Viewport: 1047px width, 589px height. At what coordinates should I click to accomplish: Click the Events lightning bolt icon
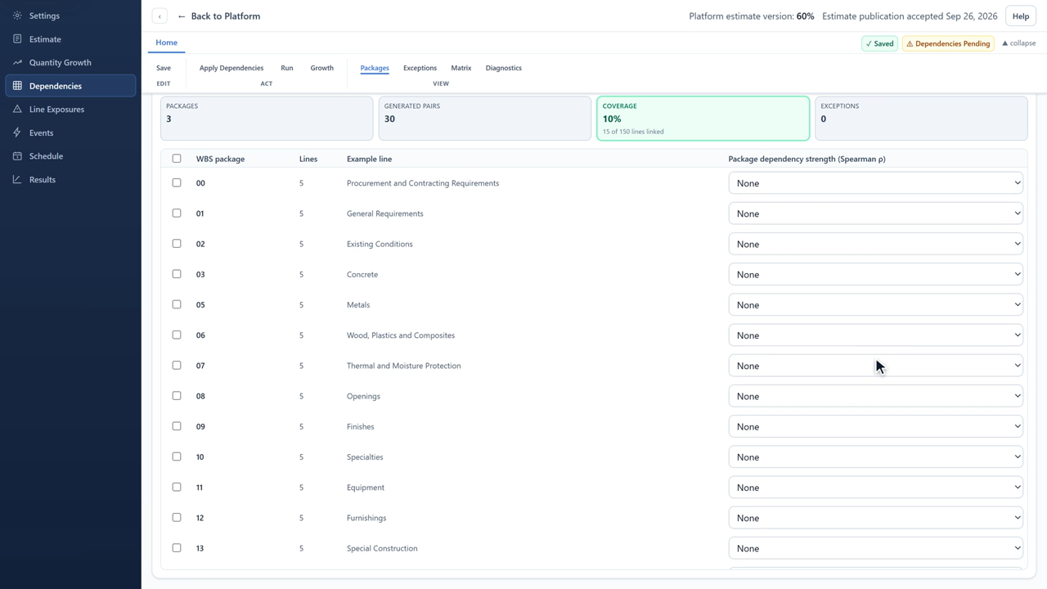pos(17,133)
